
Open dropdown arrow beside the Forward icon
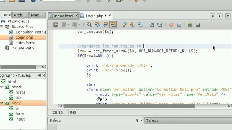tap(79, 25)
